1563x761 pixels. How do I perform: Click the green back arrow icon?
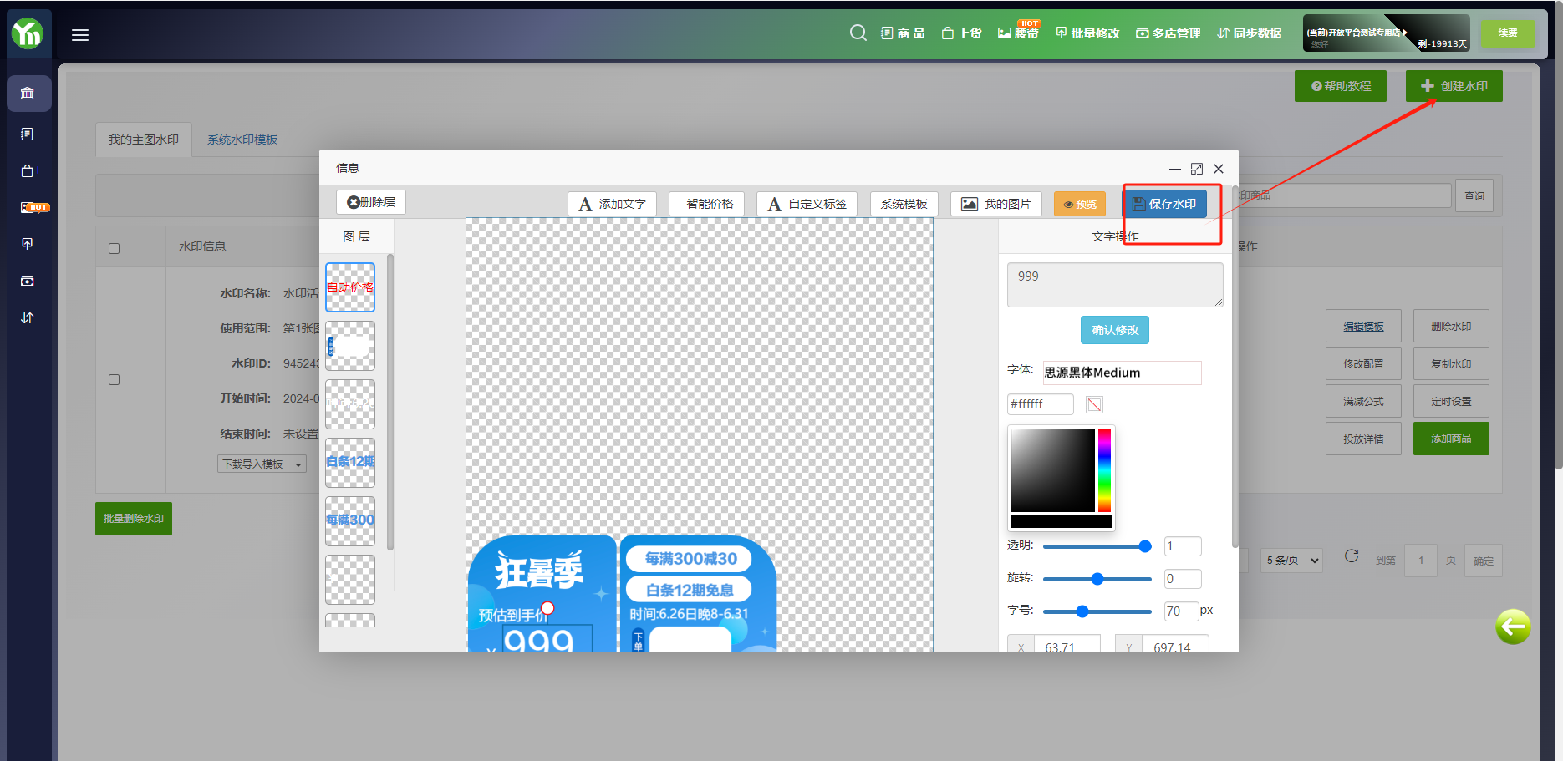click(1513, 627)
